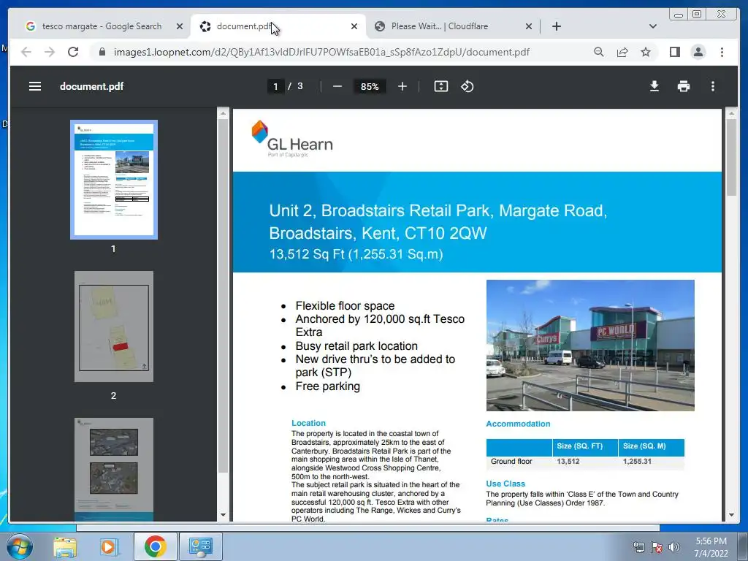This screenshot has width=748, height=561.
Task: Click the thumbnail panel scrollbar
Action: point(223,296)
